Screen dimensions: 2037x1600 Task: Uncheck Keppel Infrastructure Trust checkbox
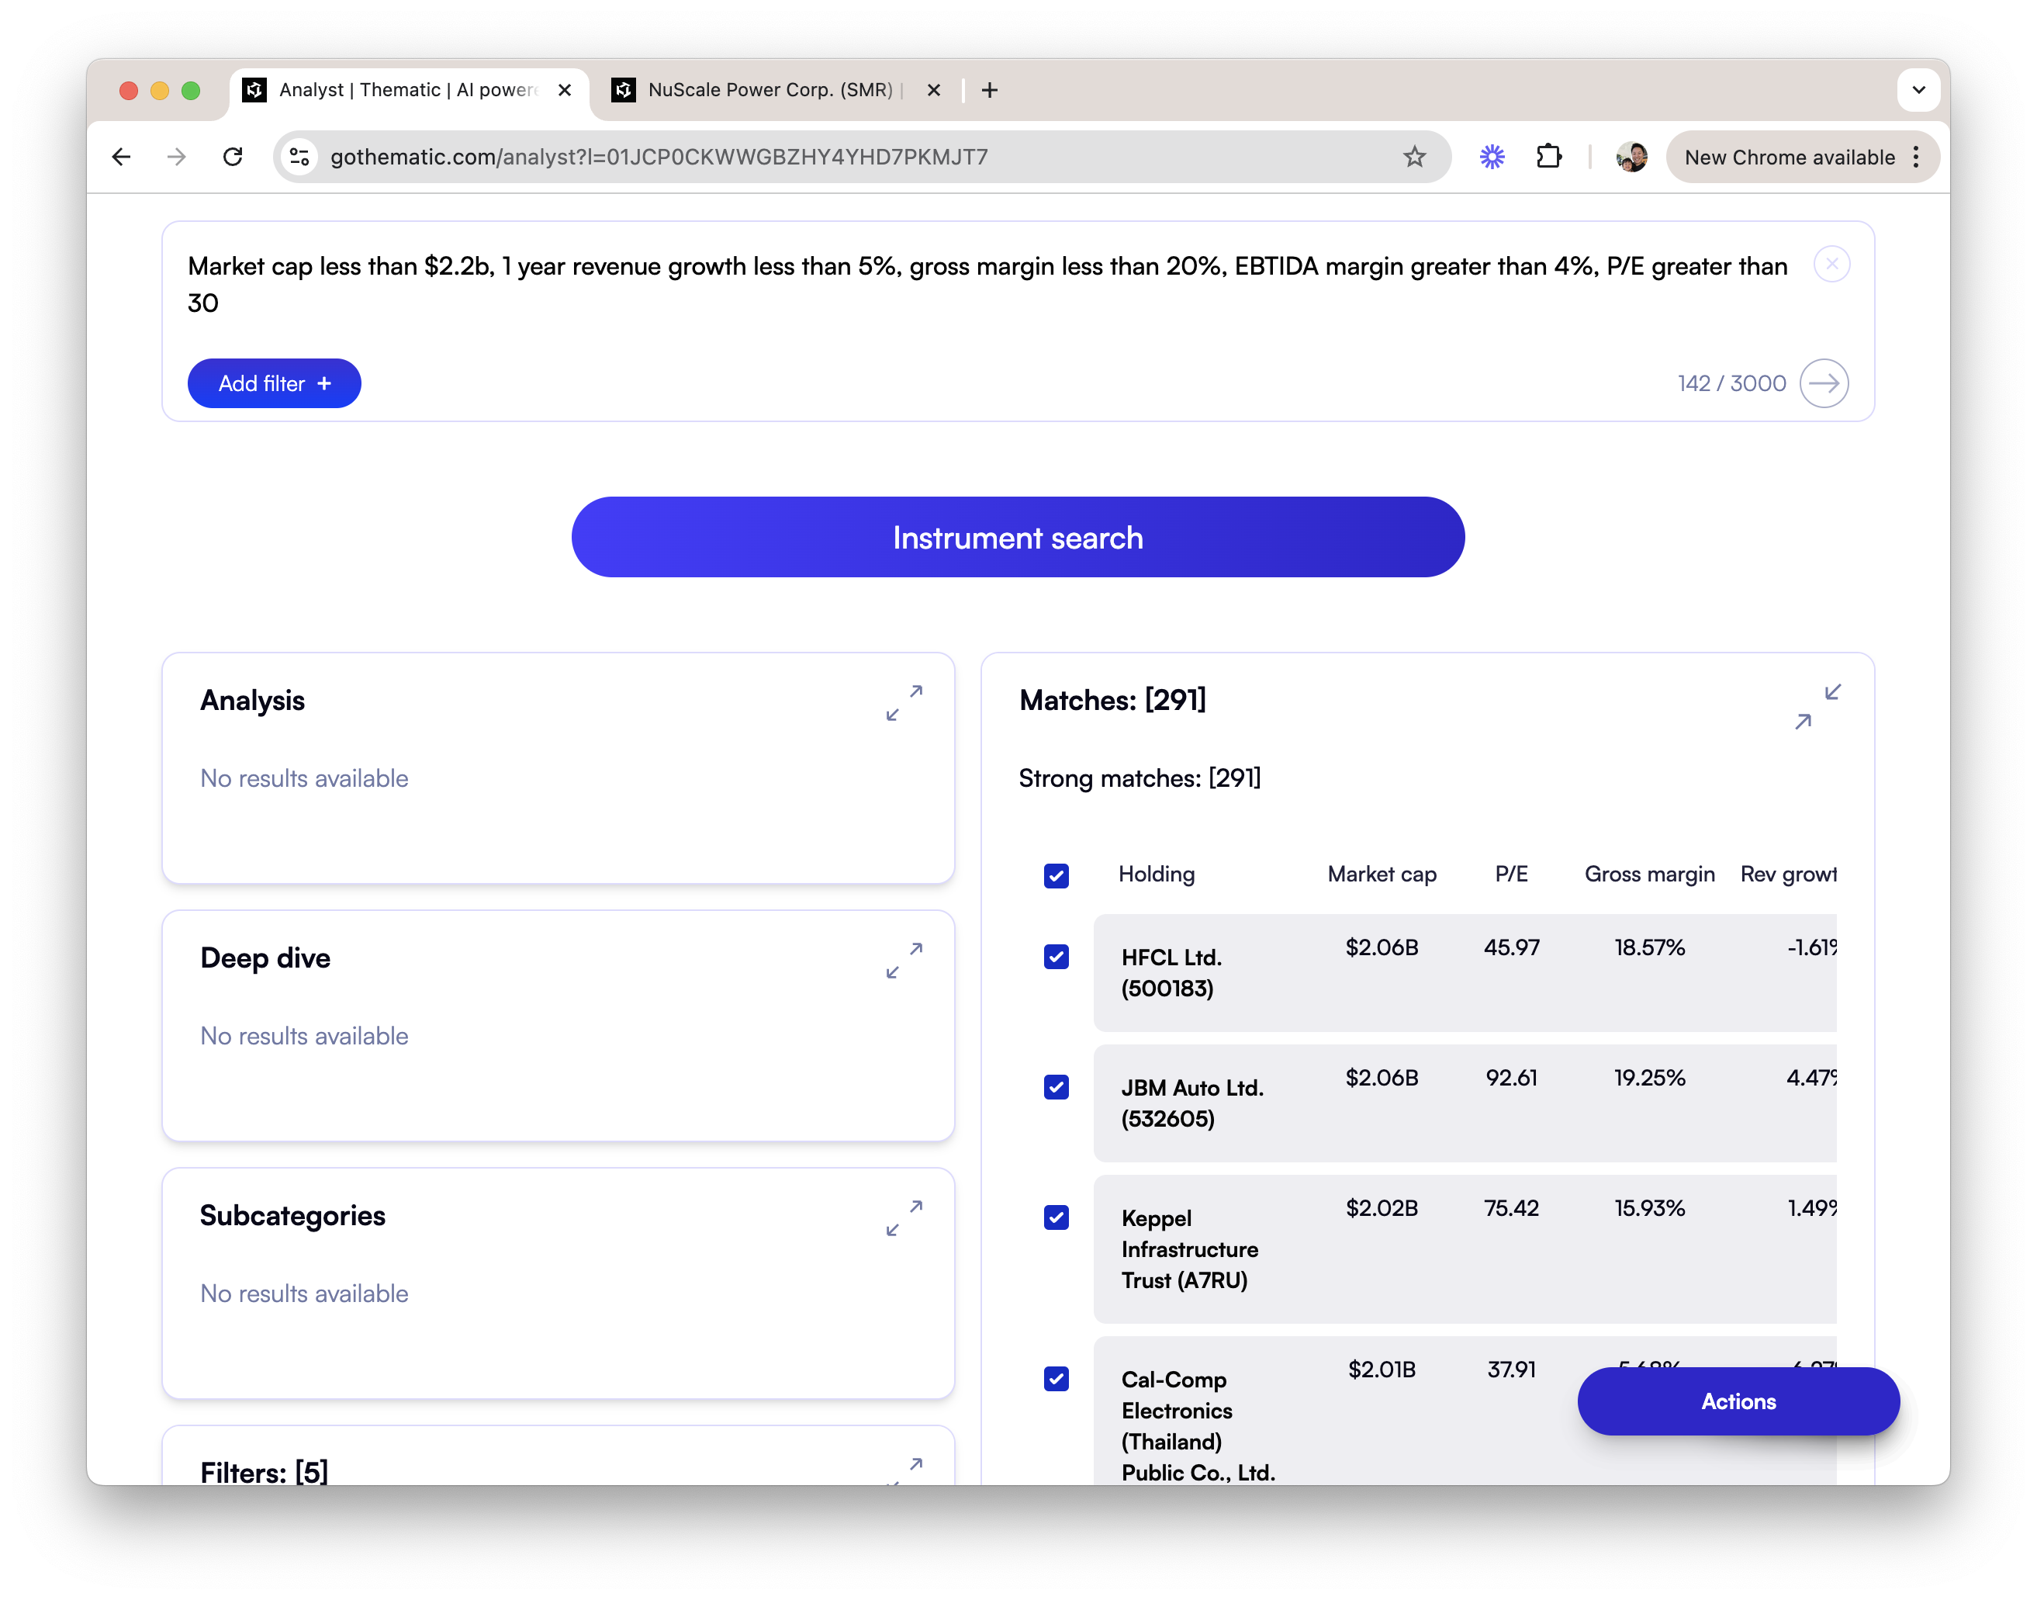tap(1057, 1217)
